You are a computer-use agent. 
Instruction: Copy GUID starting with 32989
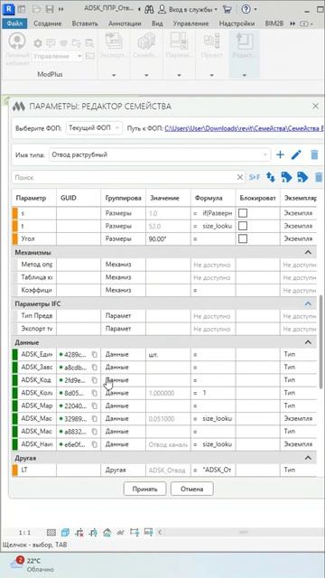coord(94,419)
